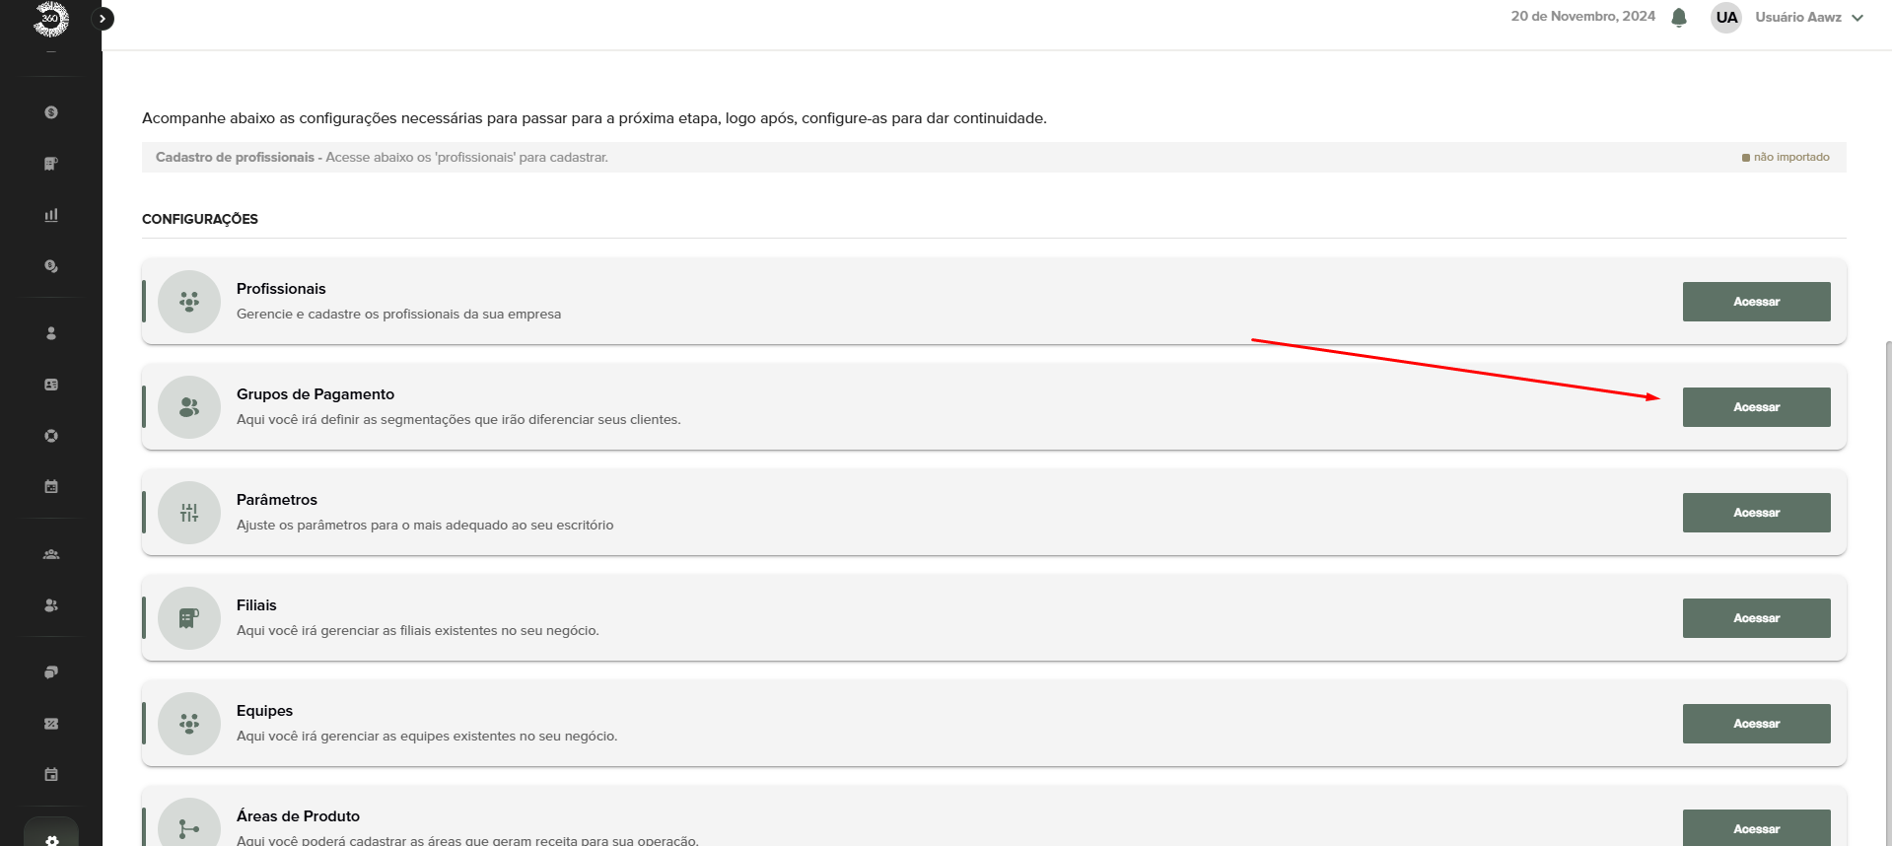This screenshot has height=846, width=1892.
Task: Click the single person icon in sidebar
Action: click(x=51, y=333)
